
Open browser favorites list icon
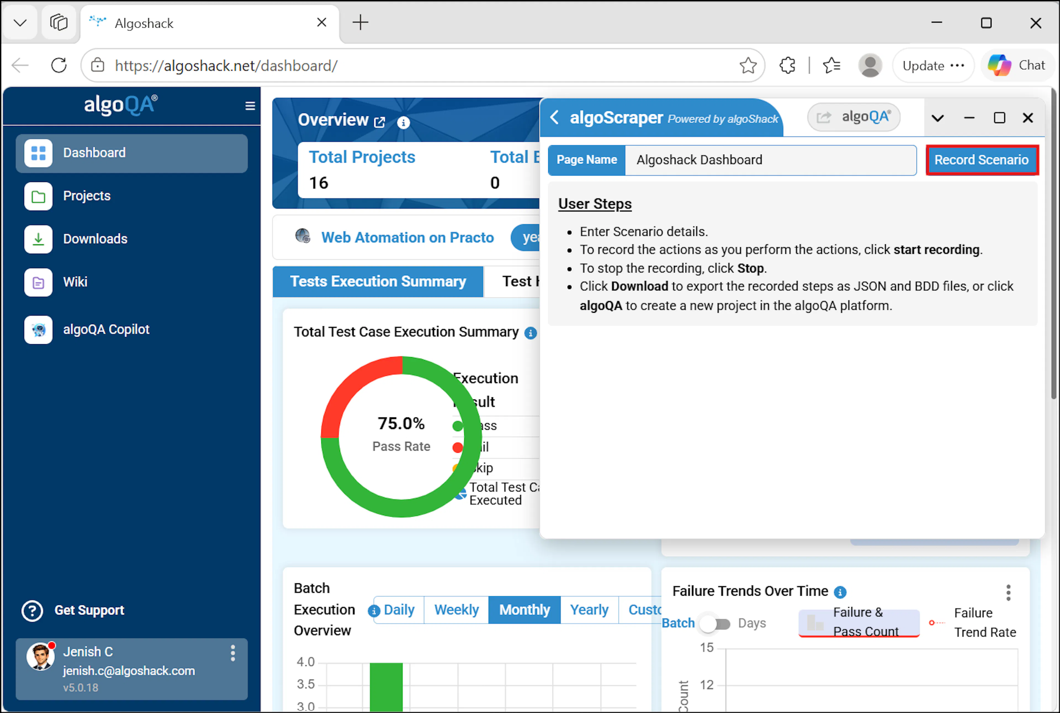coord(832,65)
